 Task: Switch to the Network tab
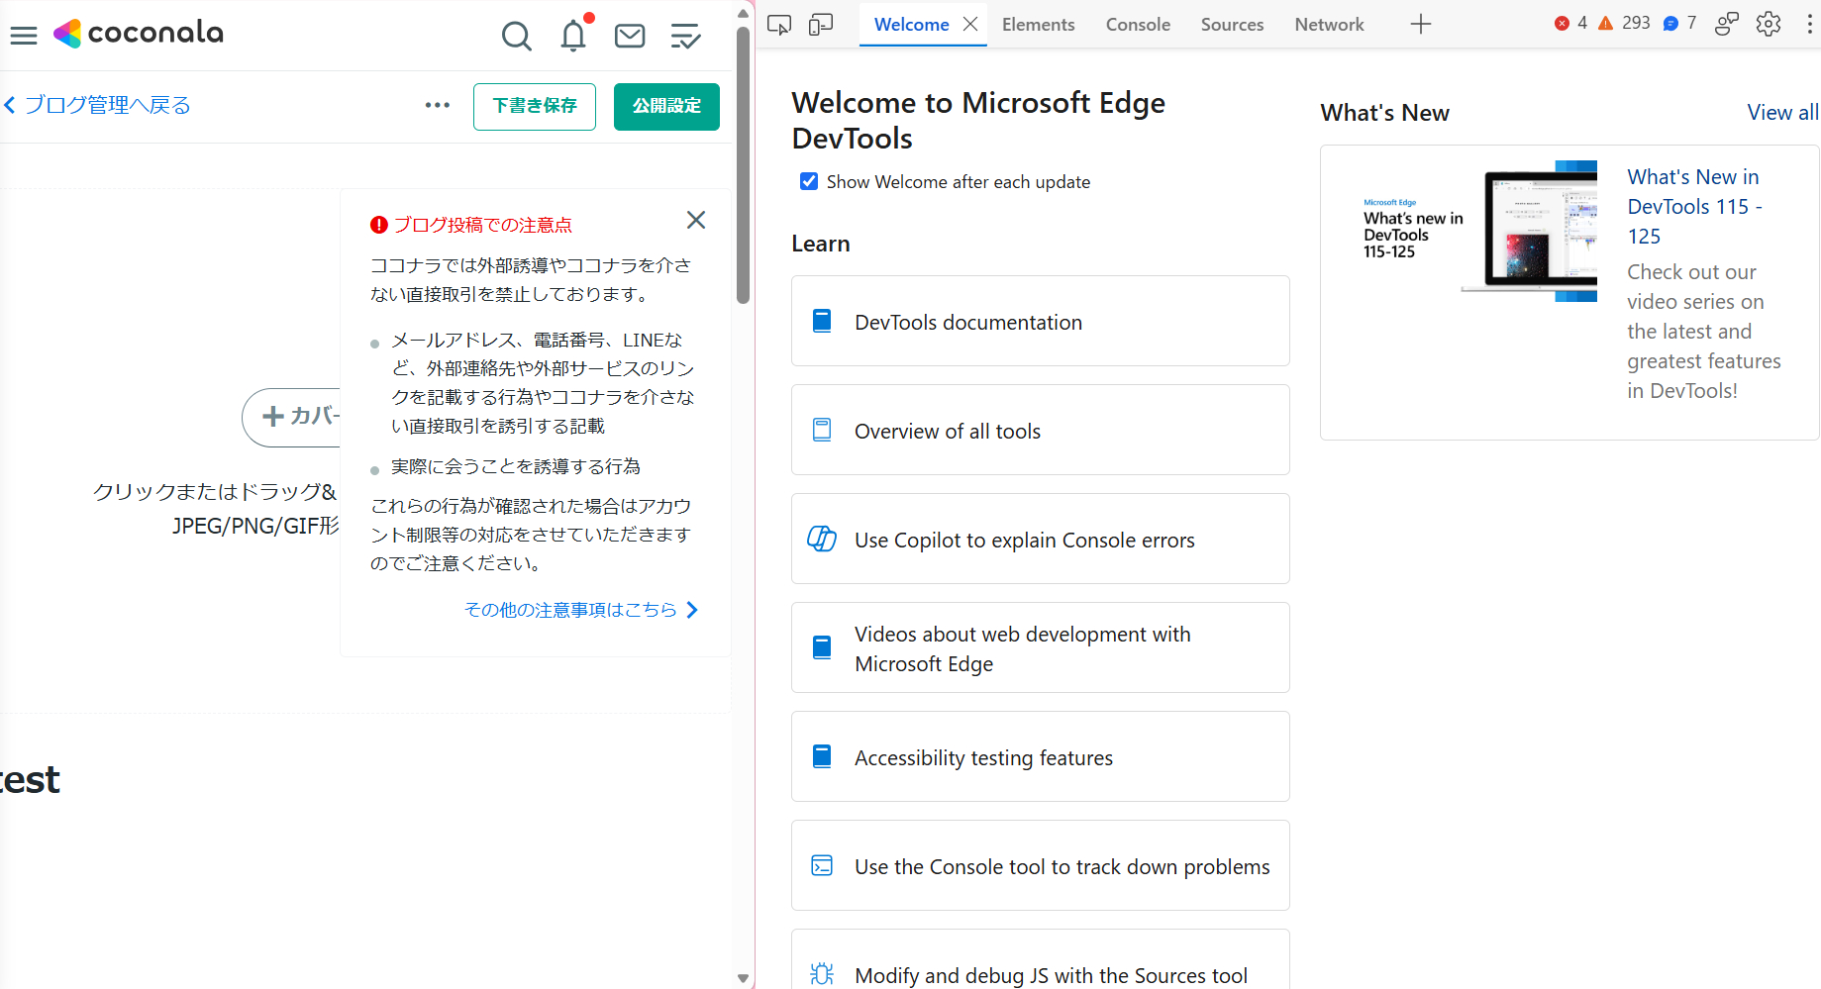click(1329, 25)
